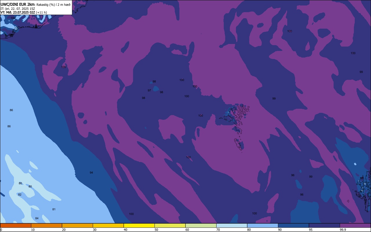Click the legend tick label '95'

(311, 230)
